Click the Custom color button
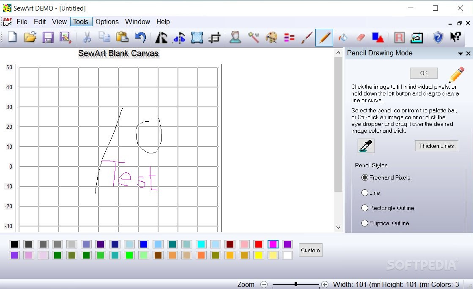The image size is (473, 289). (310, 250)
